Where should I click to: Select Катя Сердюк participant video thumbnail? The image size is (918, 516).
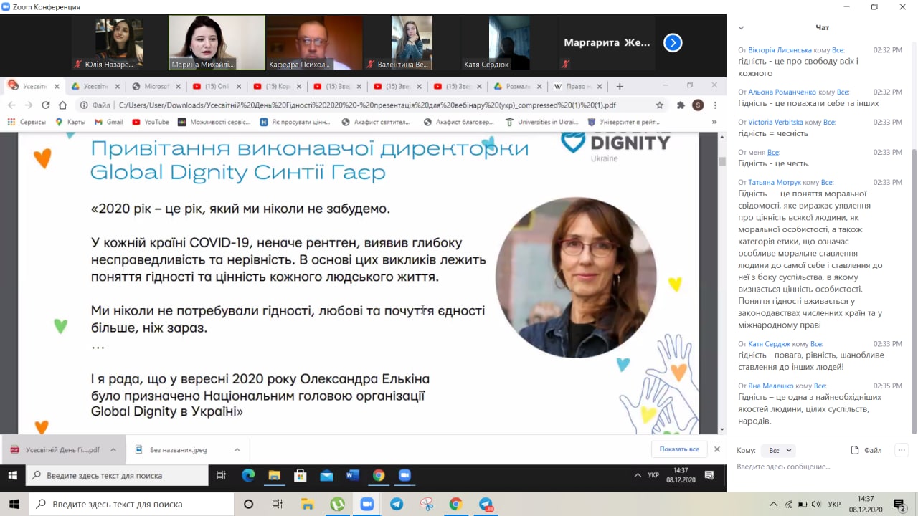[508, 43]
